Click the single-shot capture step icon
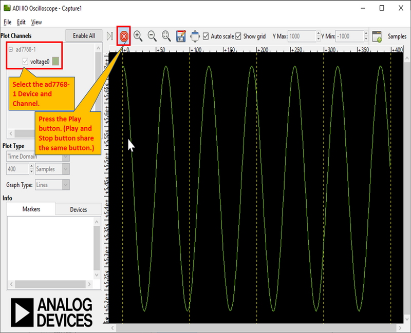411x333 pixels. coord(110,36)
